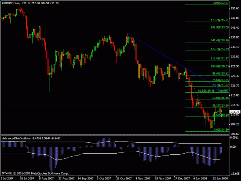Click the AdvancedGetOscillator indicator label
This screenshot has height=181, width=241.
click(x=17, y=139)
